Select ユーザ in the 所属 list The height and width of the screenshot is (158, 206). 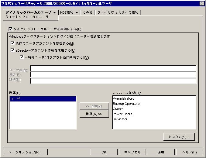pos(43,99)
